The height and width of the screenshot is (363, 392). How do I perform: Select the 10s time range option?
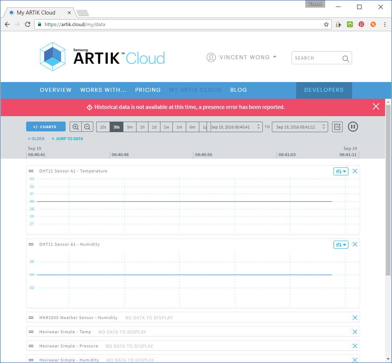click(103, 127)
